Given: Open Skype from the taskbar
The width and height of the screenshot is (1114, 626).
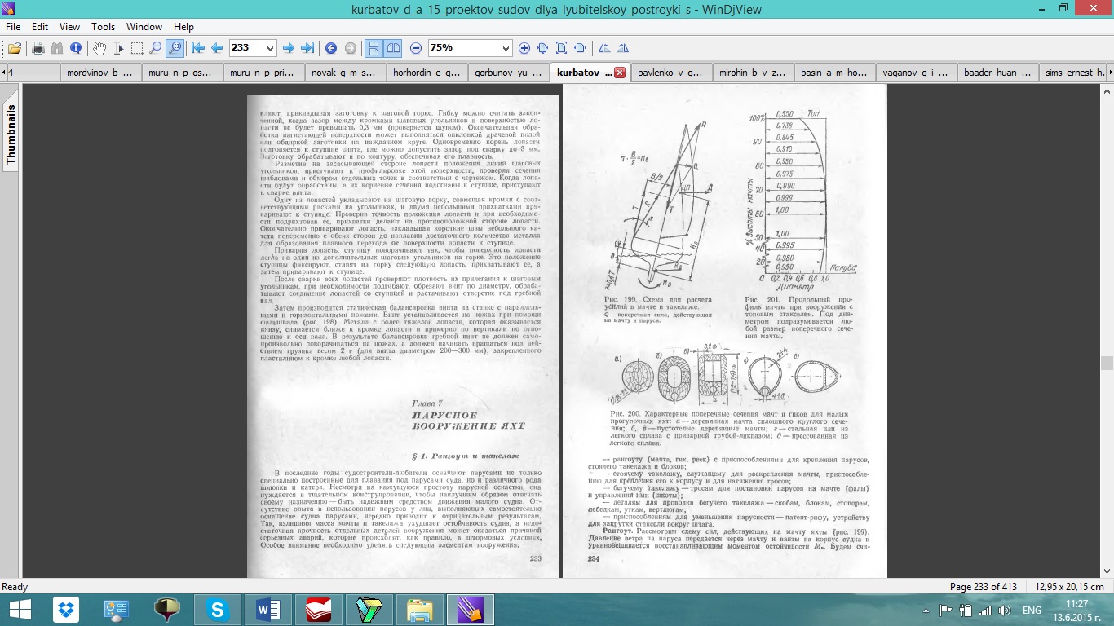Looking at the screenshot, I should click(x=218, y=610).
